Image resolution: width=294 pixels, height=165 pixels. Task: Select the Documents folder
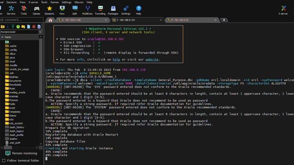13,81
